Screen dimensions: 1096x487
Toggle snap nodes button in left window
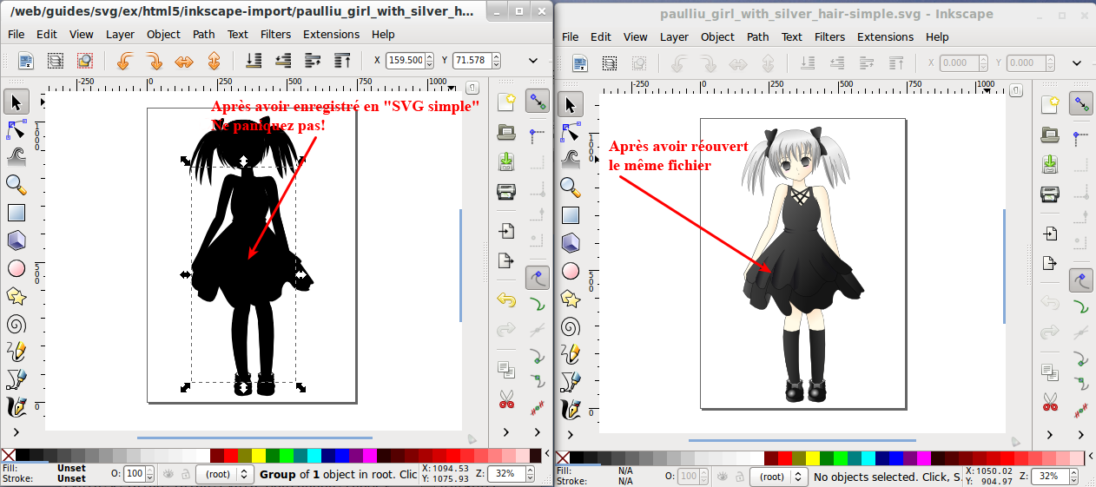pyautogui.click(x=538, y=278)
